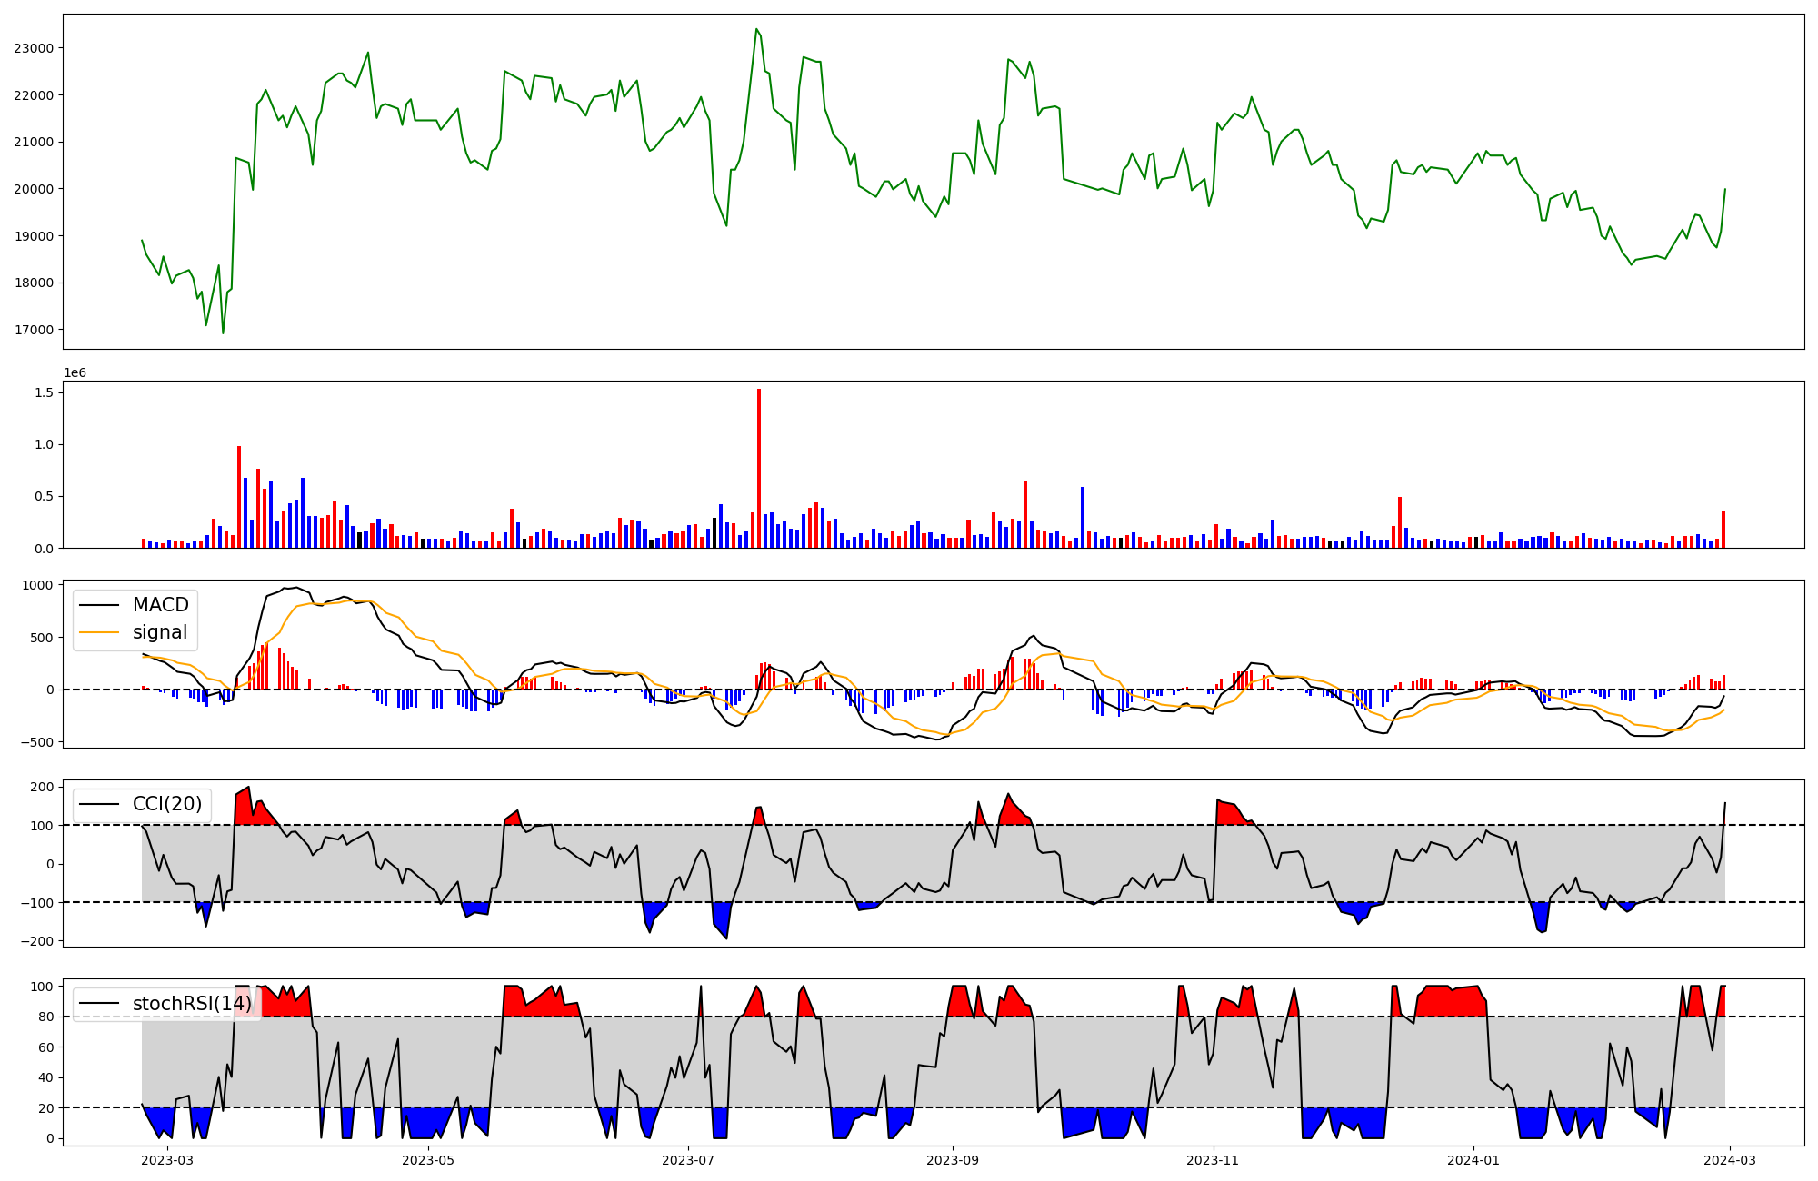
Task: Click the 23000 price axis tick label
Action: [34, 48]
